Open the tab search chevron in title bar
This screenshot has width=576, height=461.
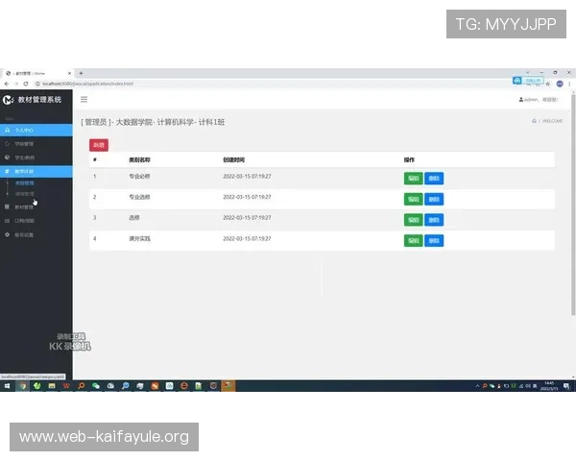(x=527, y=72)
